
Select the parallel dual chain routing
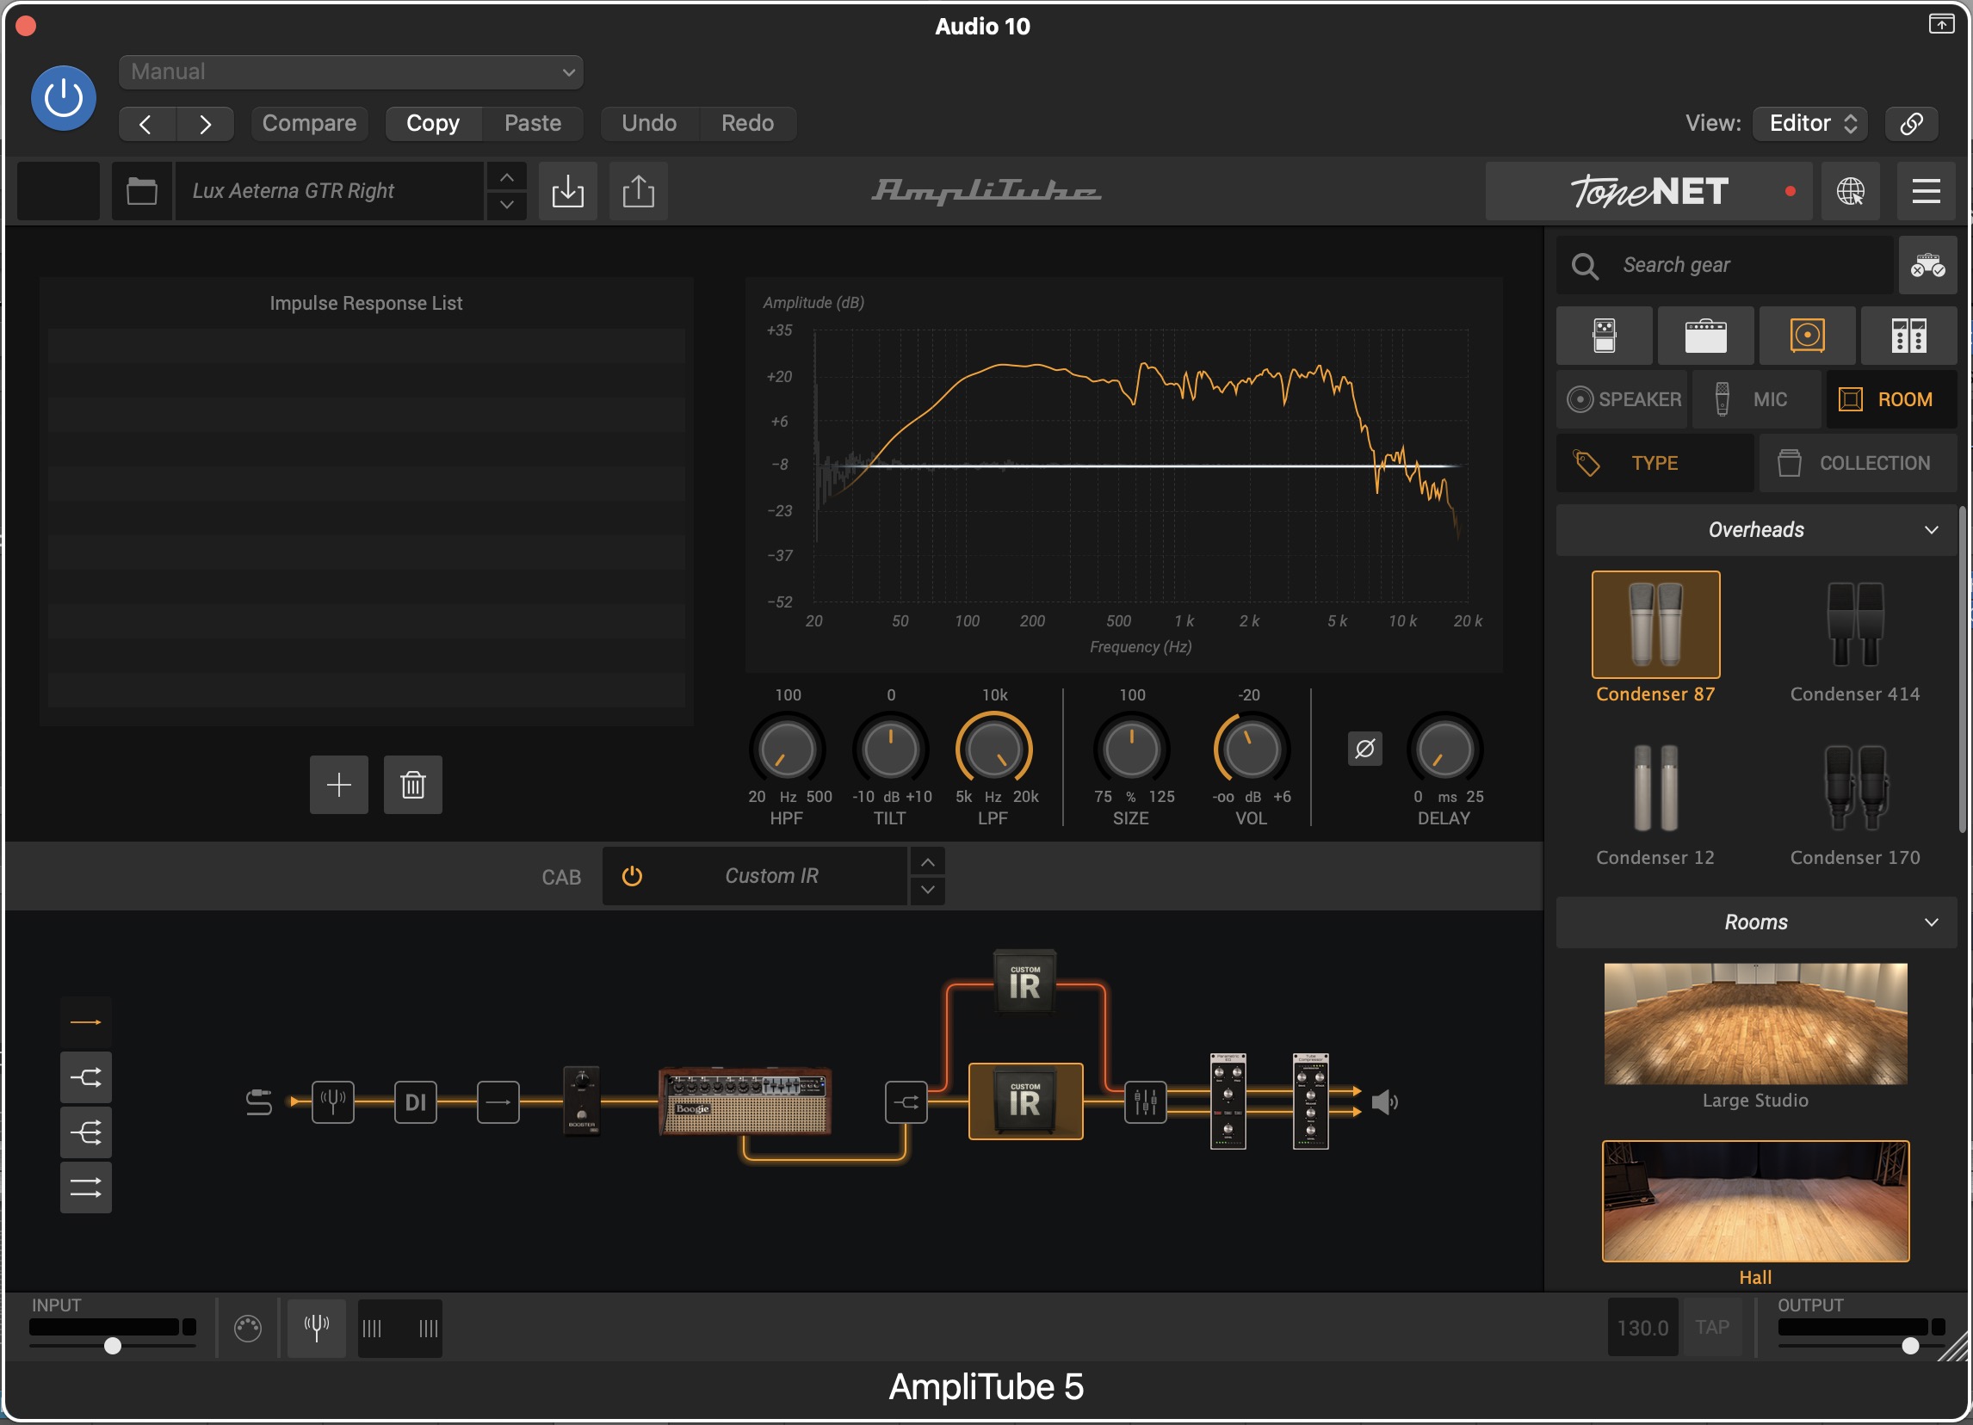click(86, 1187)
